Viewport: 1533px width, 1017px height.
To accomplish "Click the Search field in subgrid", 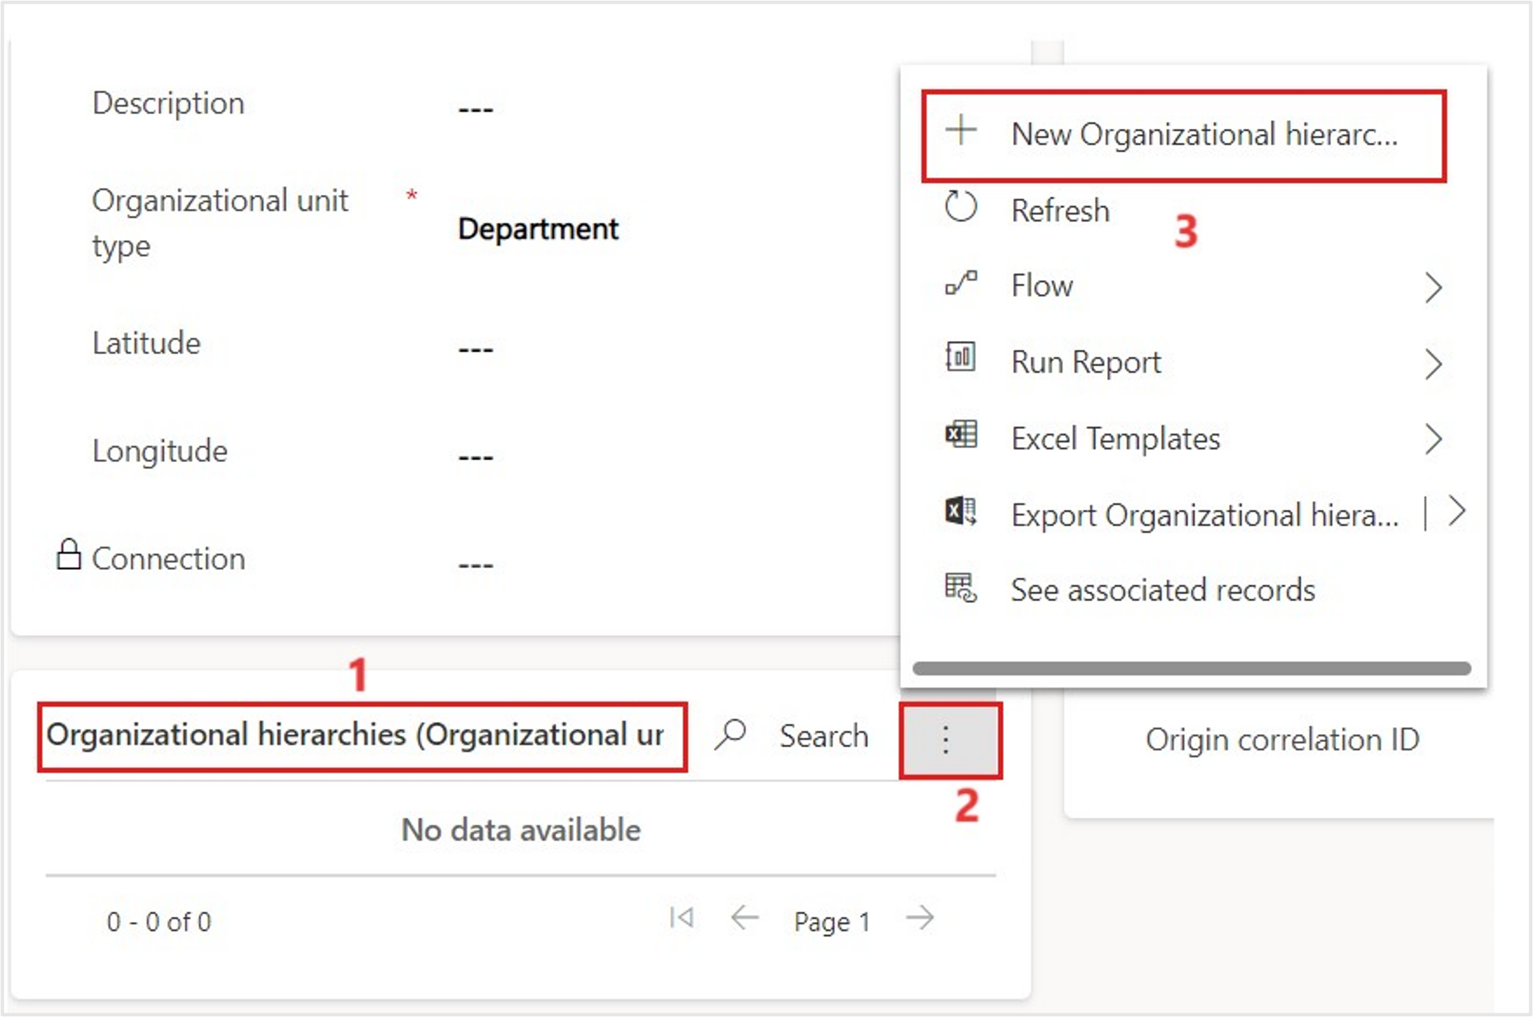I will click(x=824, y=736).
